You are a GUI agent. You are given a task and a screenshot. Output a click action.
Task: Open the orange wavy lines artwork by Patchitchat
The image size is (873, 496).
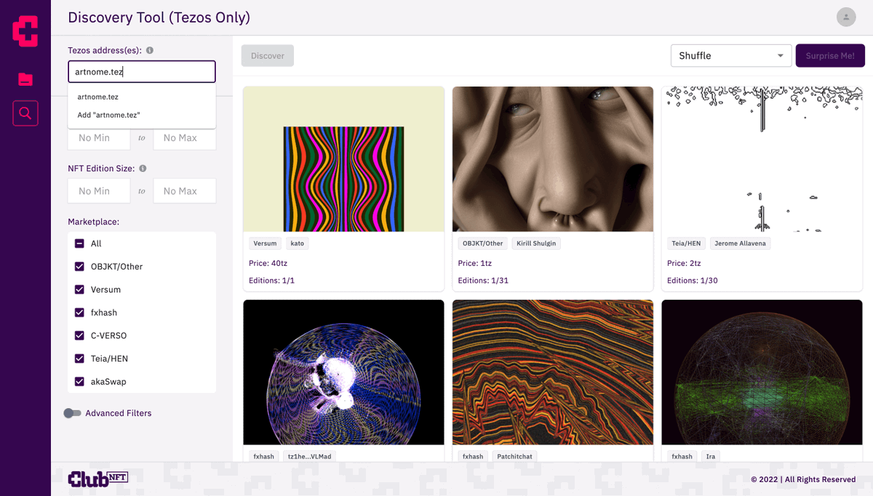[553, 372]
